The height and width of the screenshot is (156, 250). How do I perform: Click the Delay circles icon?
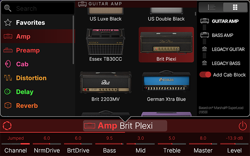click(x=8, y=92)
